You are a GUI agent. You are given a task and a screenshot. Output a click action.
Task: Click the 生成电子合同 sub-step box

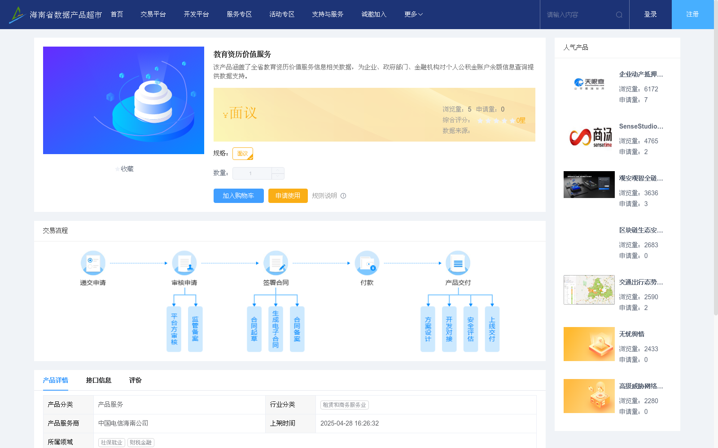click(x=276, y=329)
